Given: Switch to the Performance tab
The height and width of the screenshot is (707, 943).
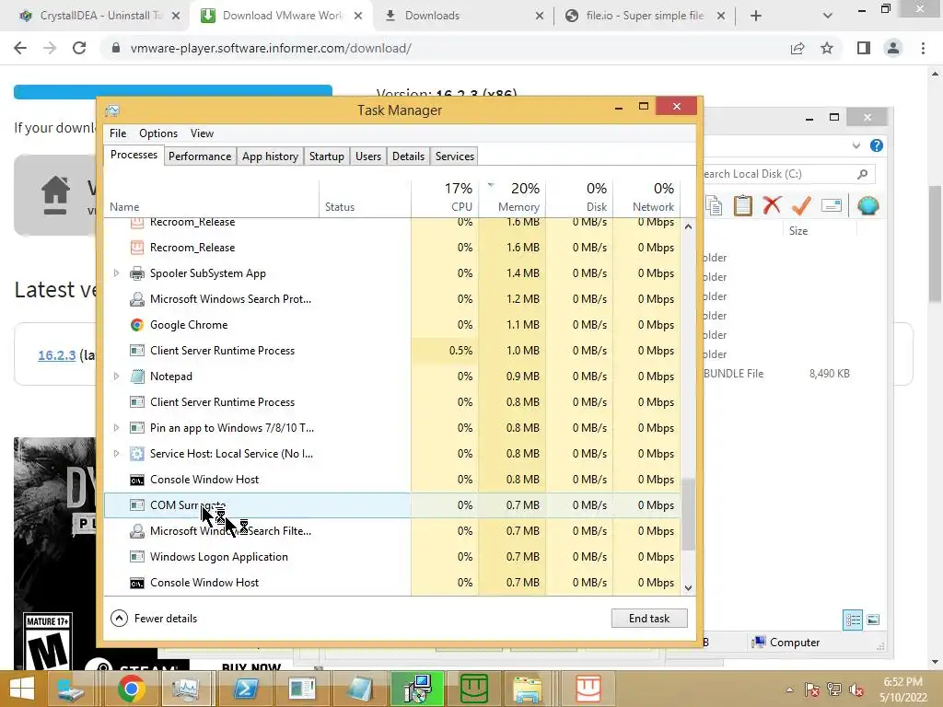Looking at the screenshot, I should click(200, 156).
